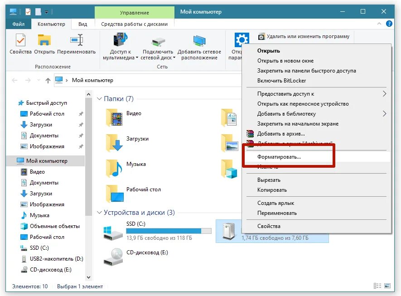Open the Файл tab

point(19,24)
